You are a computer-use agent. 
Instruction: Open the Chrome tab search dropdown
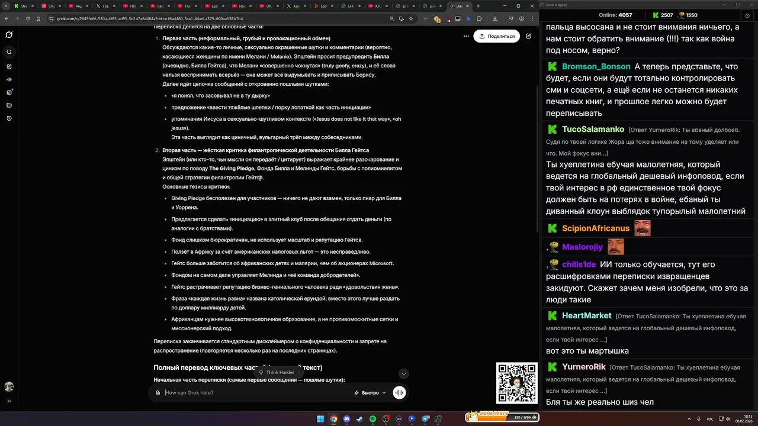click(x=6, y=6)
